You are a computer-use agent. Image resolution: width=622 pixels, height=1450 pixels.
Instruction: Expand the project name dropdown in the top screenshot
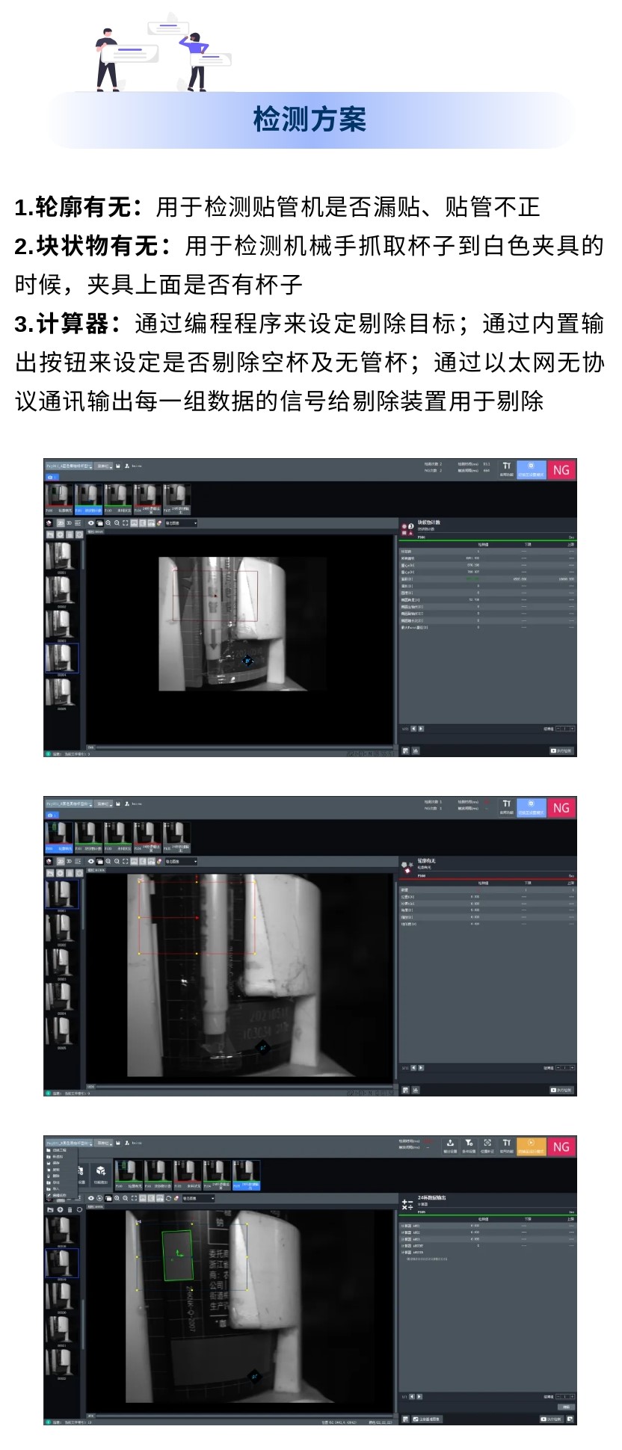coord(69,466)
